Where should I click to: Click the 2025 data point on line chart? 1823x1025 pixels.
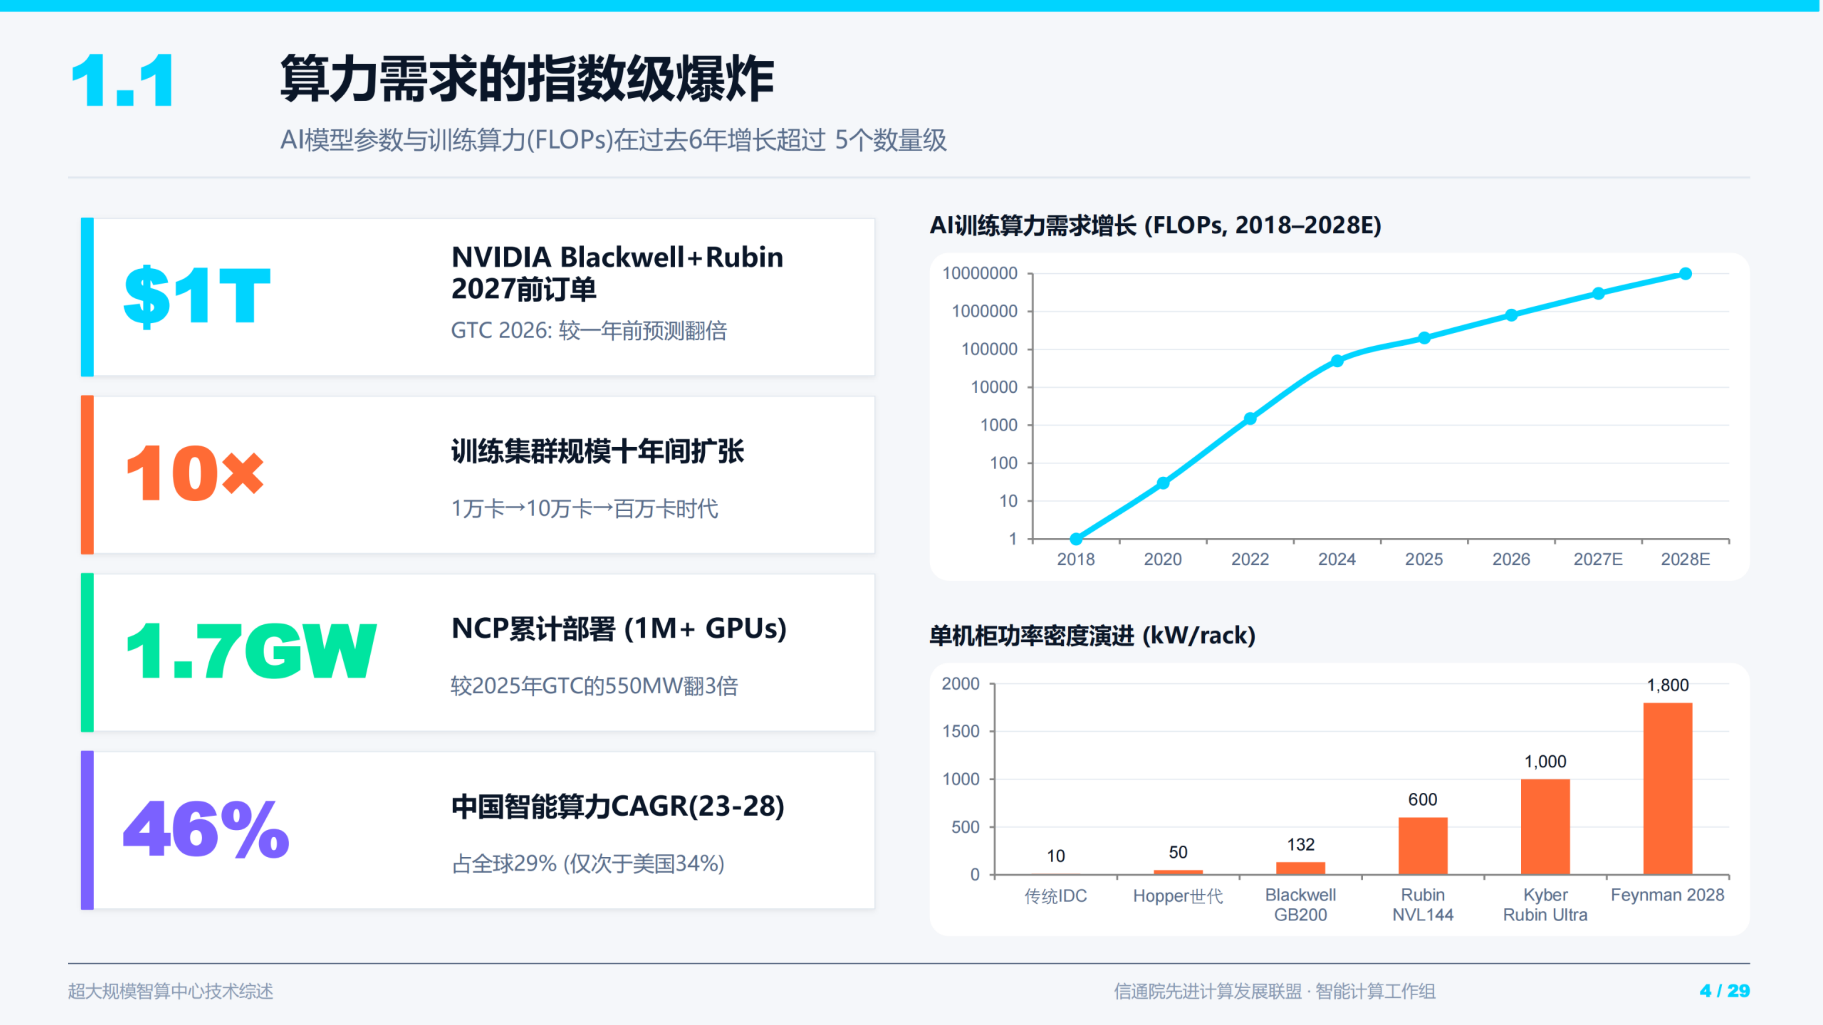(1425, 338)
